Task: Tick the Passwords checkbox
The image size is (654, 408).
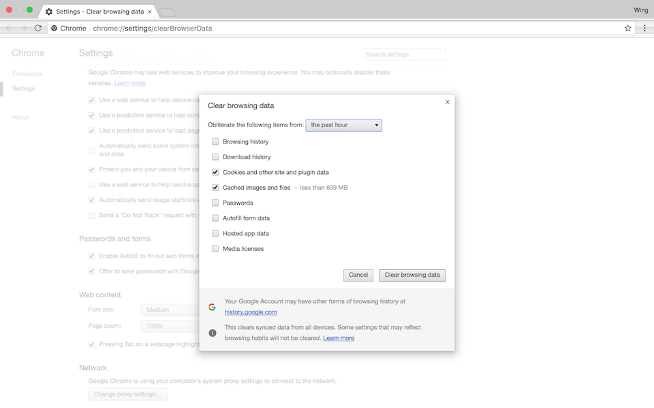Action: click(215, 203)
